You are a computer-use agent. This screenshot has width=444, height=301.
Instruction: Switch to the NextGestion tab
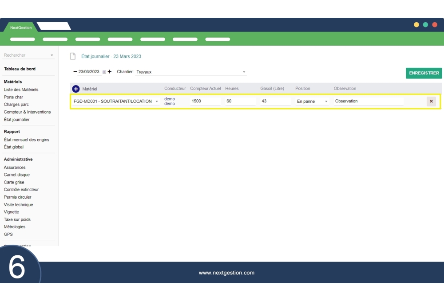[21, 27]
